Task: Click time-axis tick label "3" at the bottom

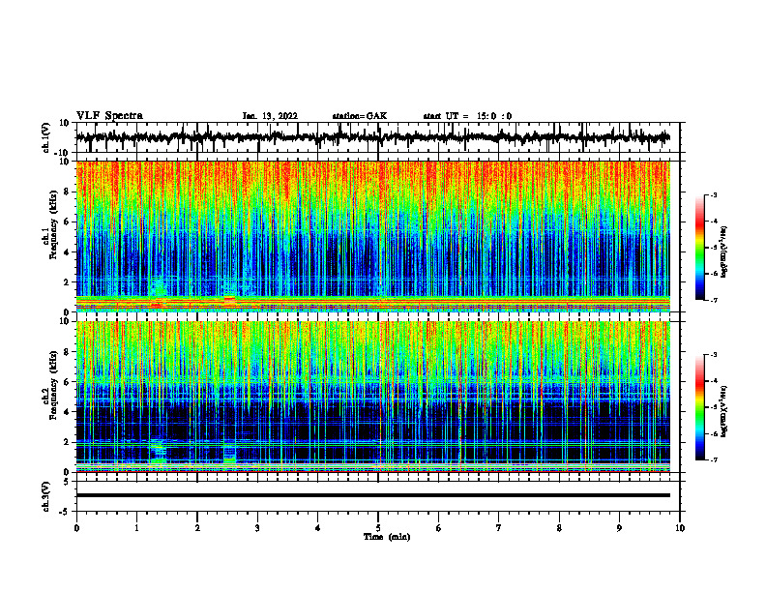Action: tap(257, 528)
